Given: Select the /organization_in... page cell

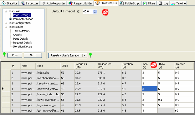Looking at the screenshot, I should coord(48,105).
